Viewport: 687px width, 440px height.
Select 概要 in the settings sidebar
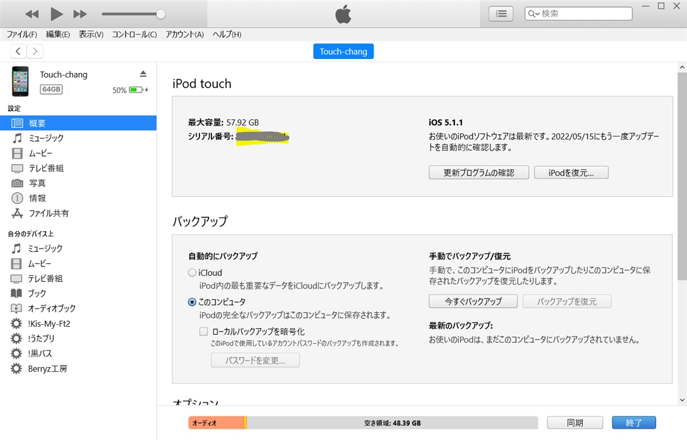(x=78, y=123)
